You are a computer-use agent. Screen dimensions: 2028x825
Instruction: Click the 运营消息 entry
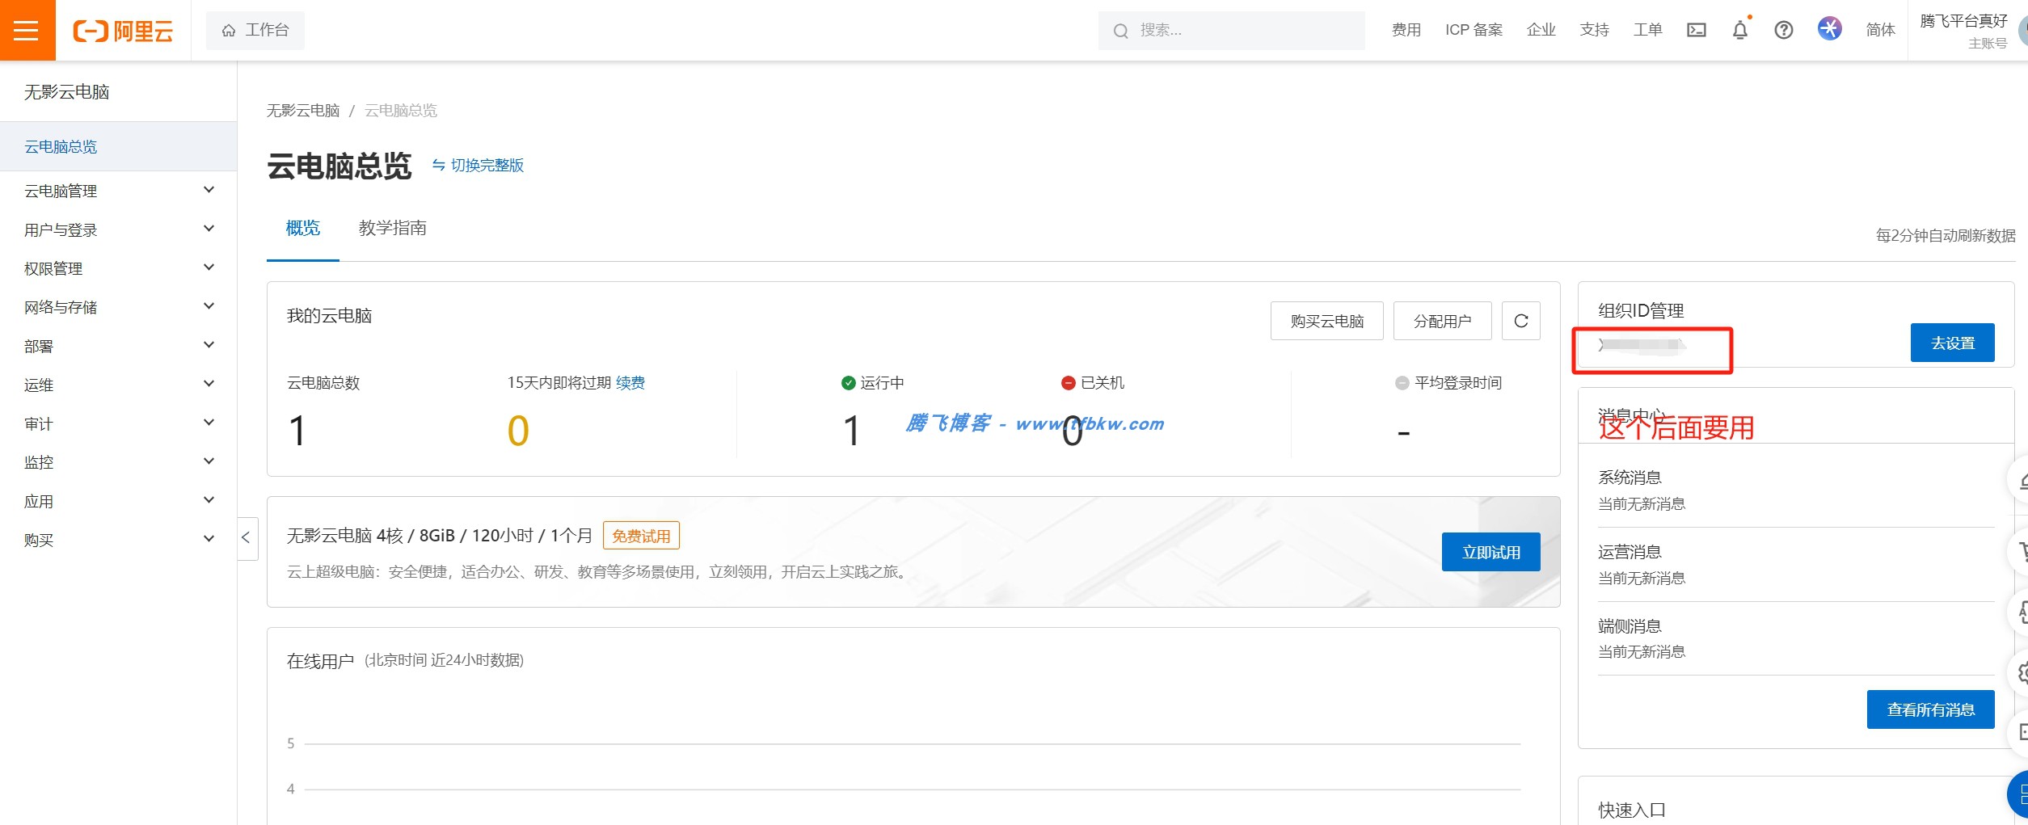(x=1630, y=552)
